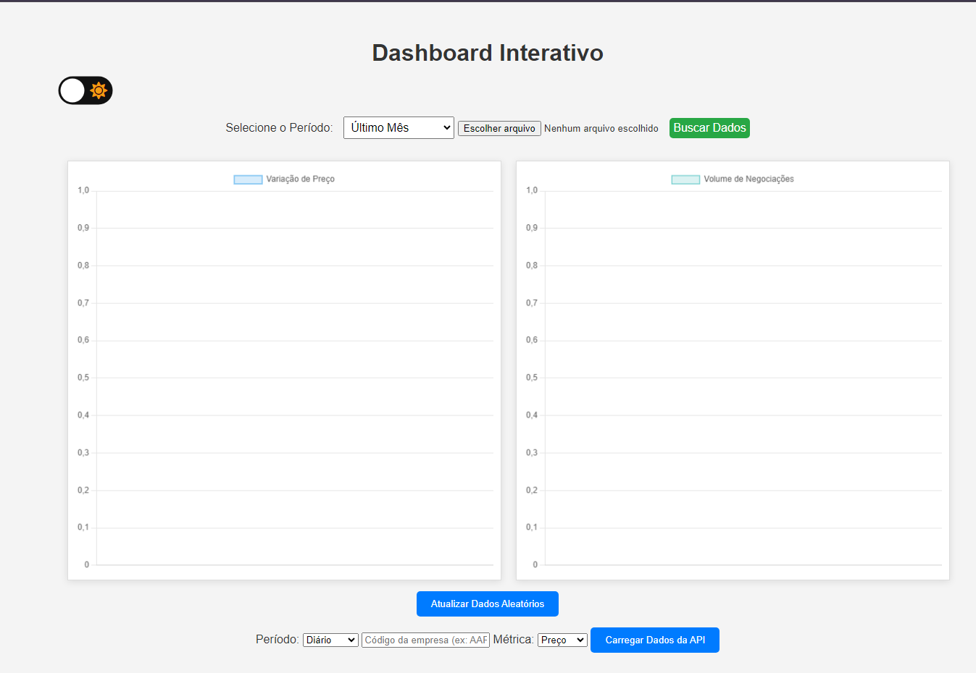Click the Volume de Negociações legend swatch

click(x=685, y=177)
